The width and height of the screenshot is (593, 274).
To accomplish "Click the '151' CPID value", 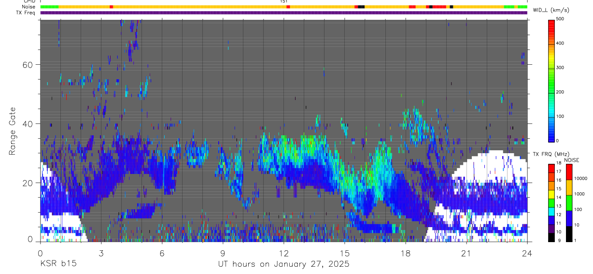I will pos(284,1).
